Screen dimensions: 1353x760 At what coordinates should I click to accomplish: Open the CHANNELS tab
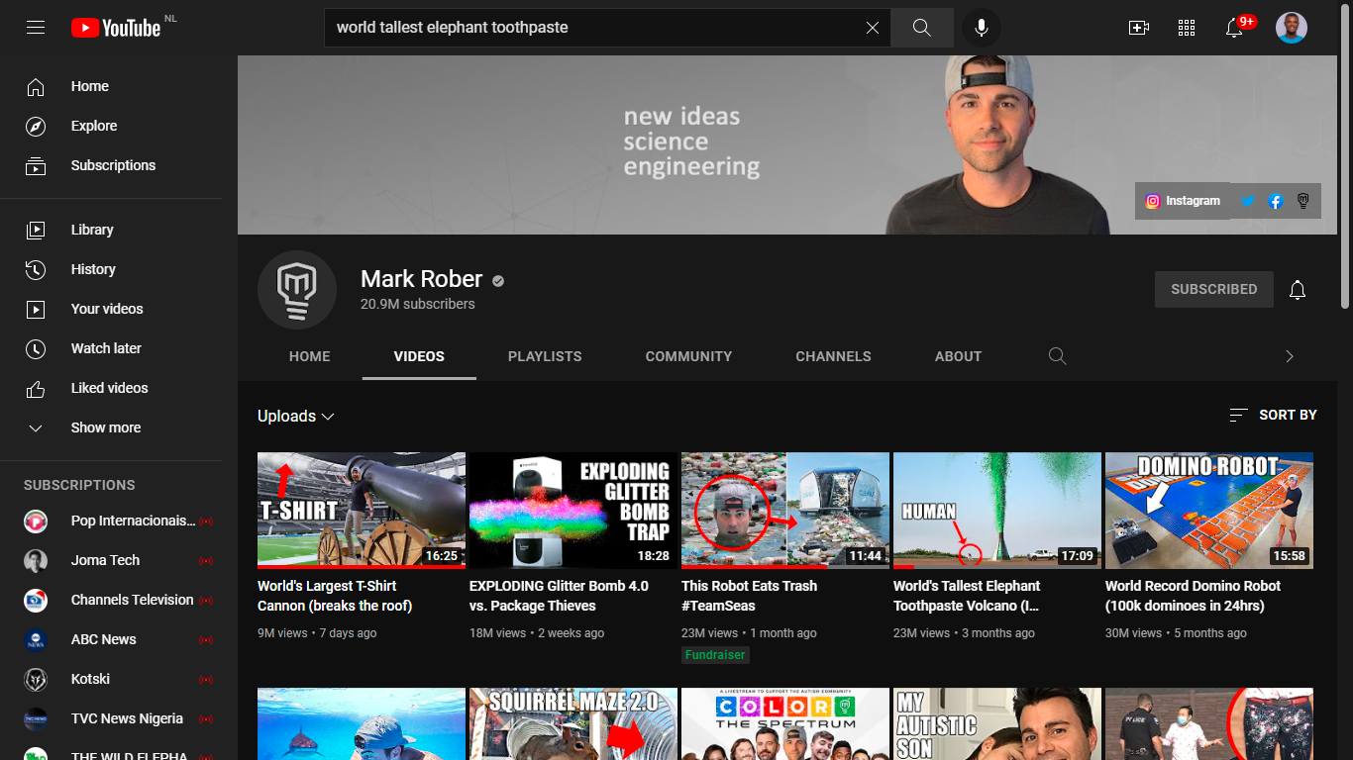[834, 356]
